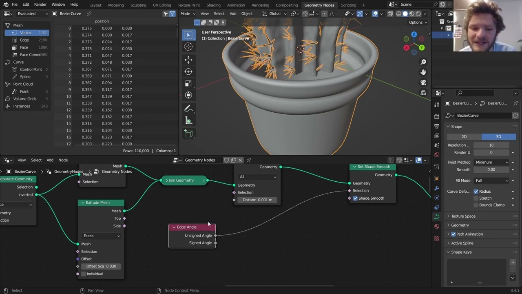Screen dimensions: 522x294
Task: Open the Object properties tab
Action: tap(437, 178)
